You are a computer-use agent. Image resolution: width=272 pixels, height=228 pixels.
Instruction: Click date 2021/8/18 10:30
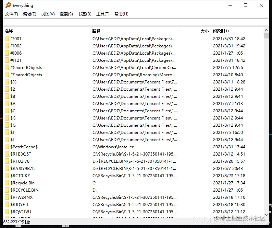tap(229, 205)
